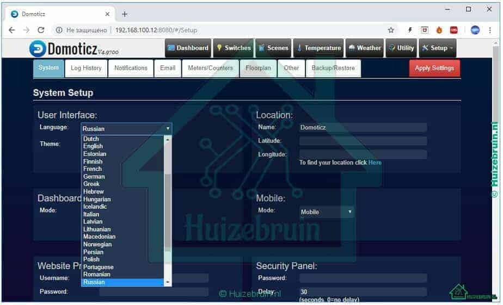This screenshot has height=305, width=503.
Task: Go forward with the browser forward arrow
Action: [x=26, y=30]
